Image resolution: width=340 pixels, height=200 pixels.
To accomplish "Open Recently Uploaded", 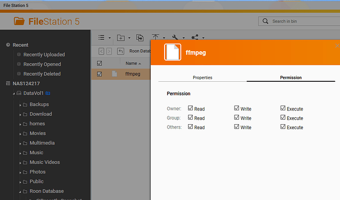I will (44, 55).
